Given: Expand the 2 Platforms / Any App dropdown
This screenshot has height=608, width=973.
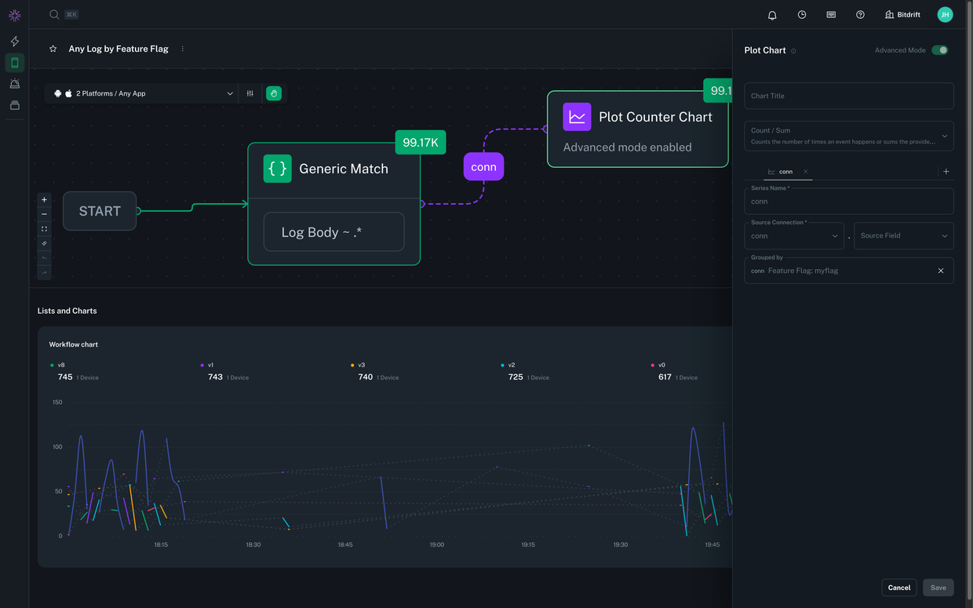Looking at the screenshot, I should click(141, 93).
